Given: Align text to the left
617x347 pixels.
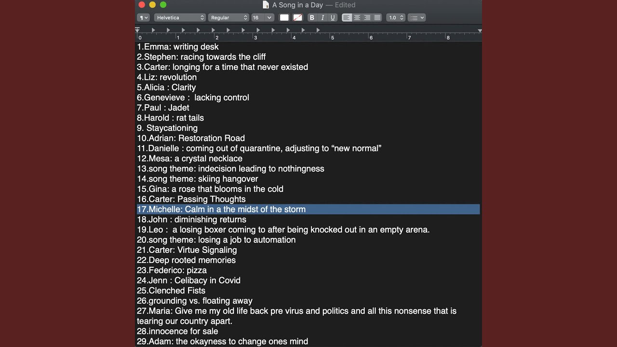Looking at the screenshot, I should (x=347, y=17).
